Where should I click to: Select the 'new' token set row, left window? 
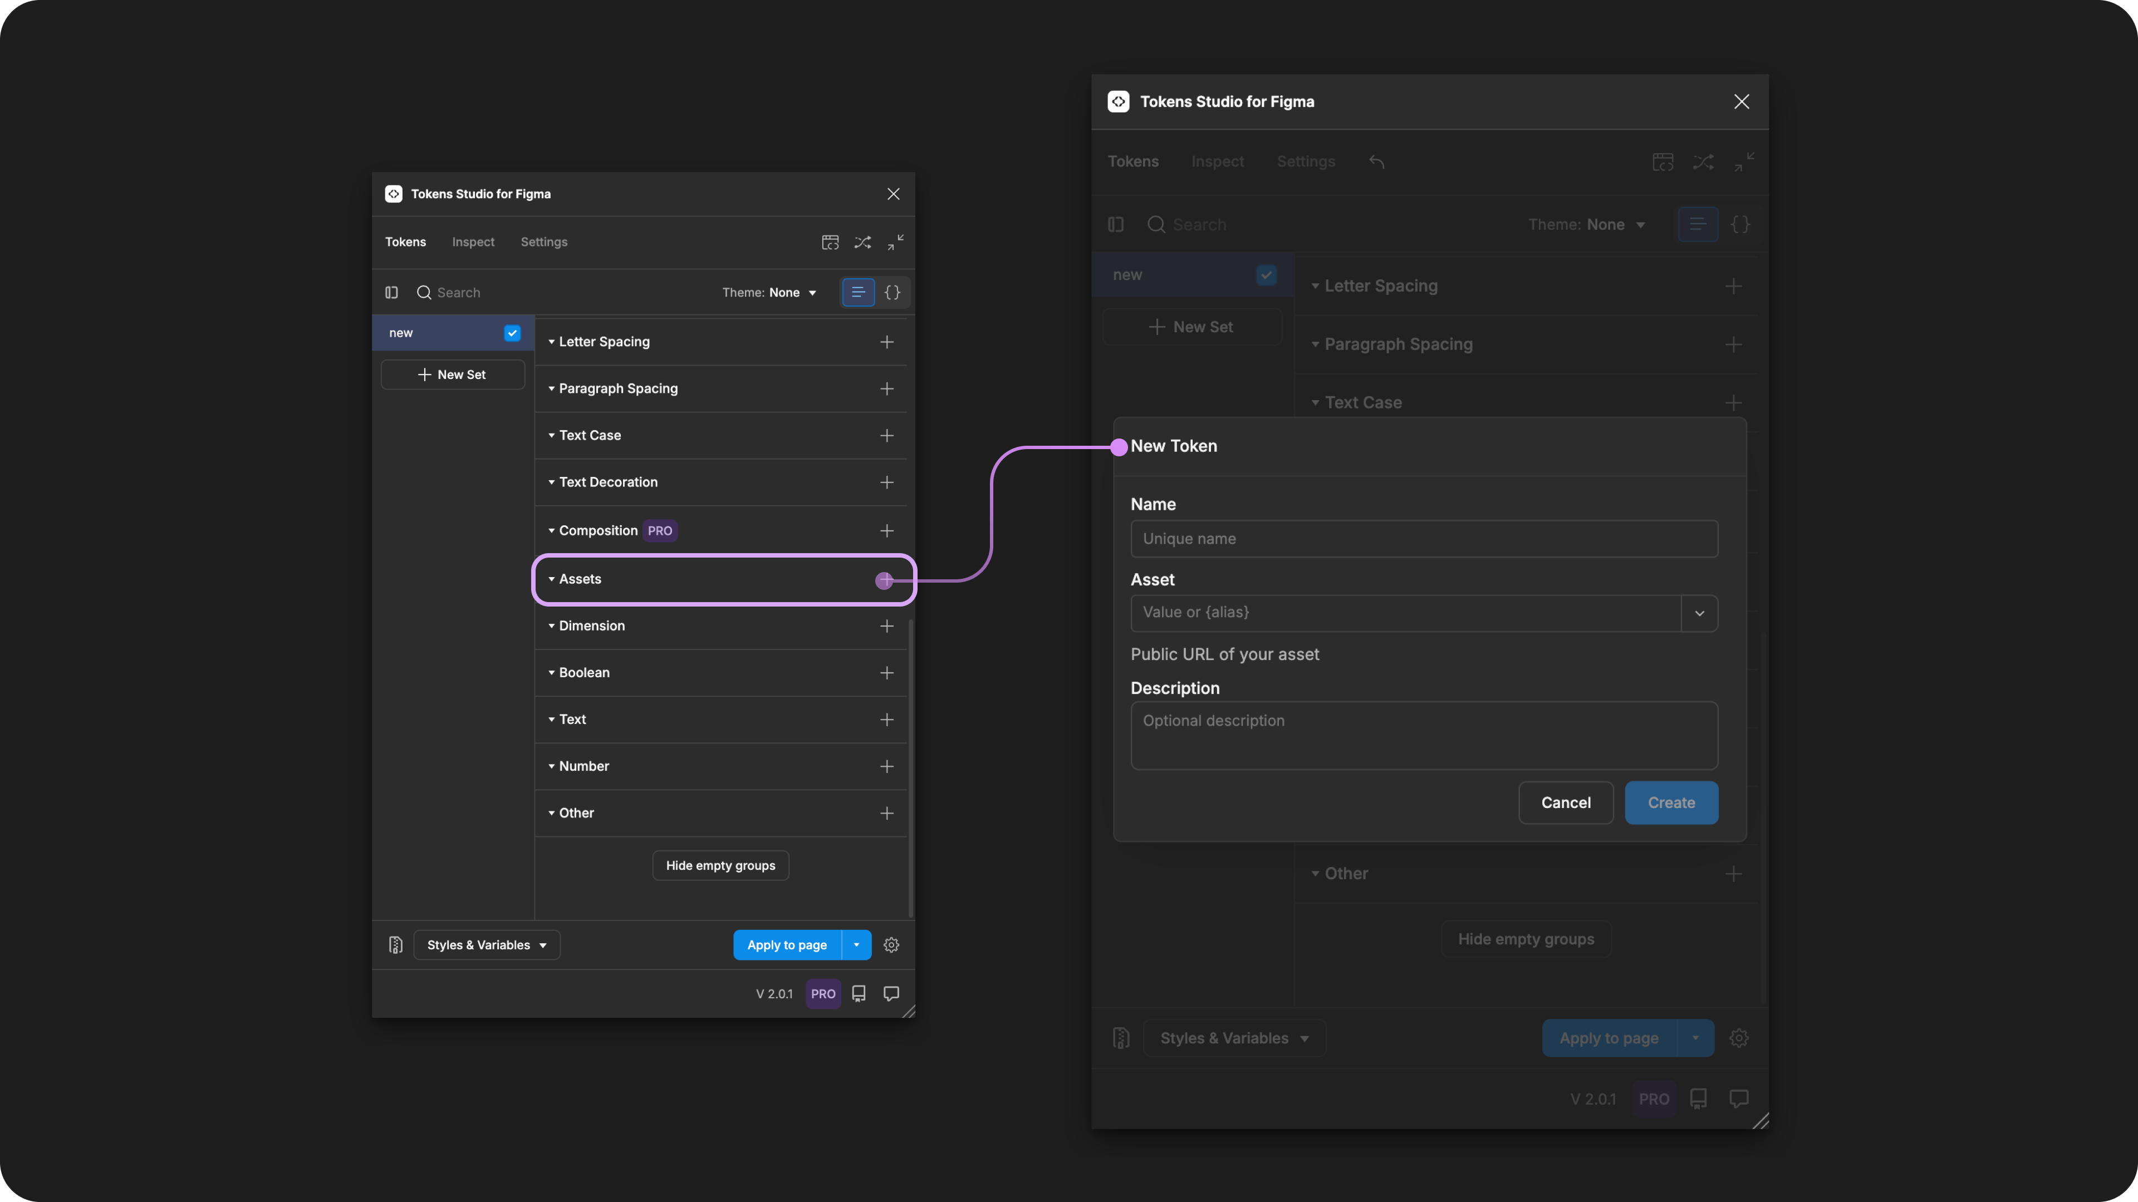click(453, 333)
